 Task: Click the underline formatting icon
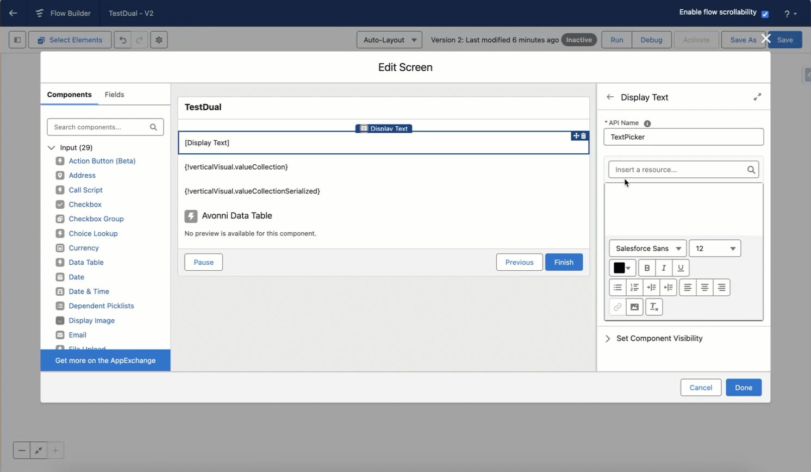(x=681, y=268)
